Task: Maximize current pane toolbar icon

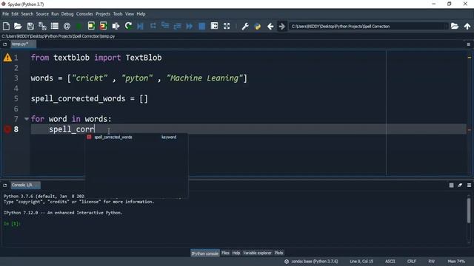Action: [x=214, y=27]
